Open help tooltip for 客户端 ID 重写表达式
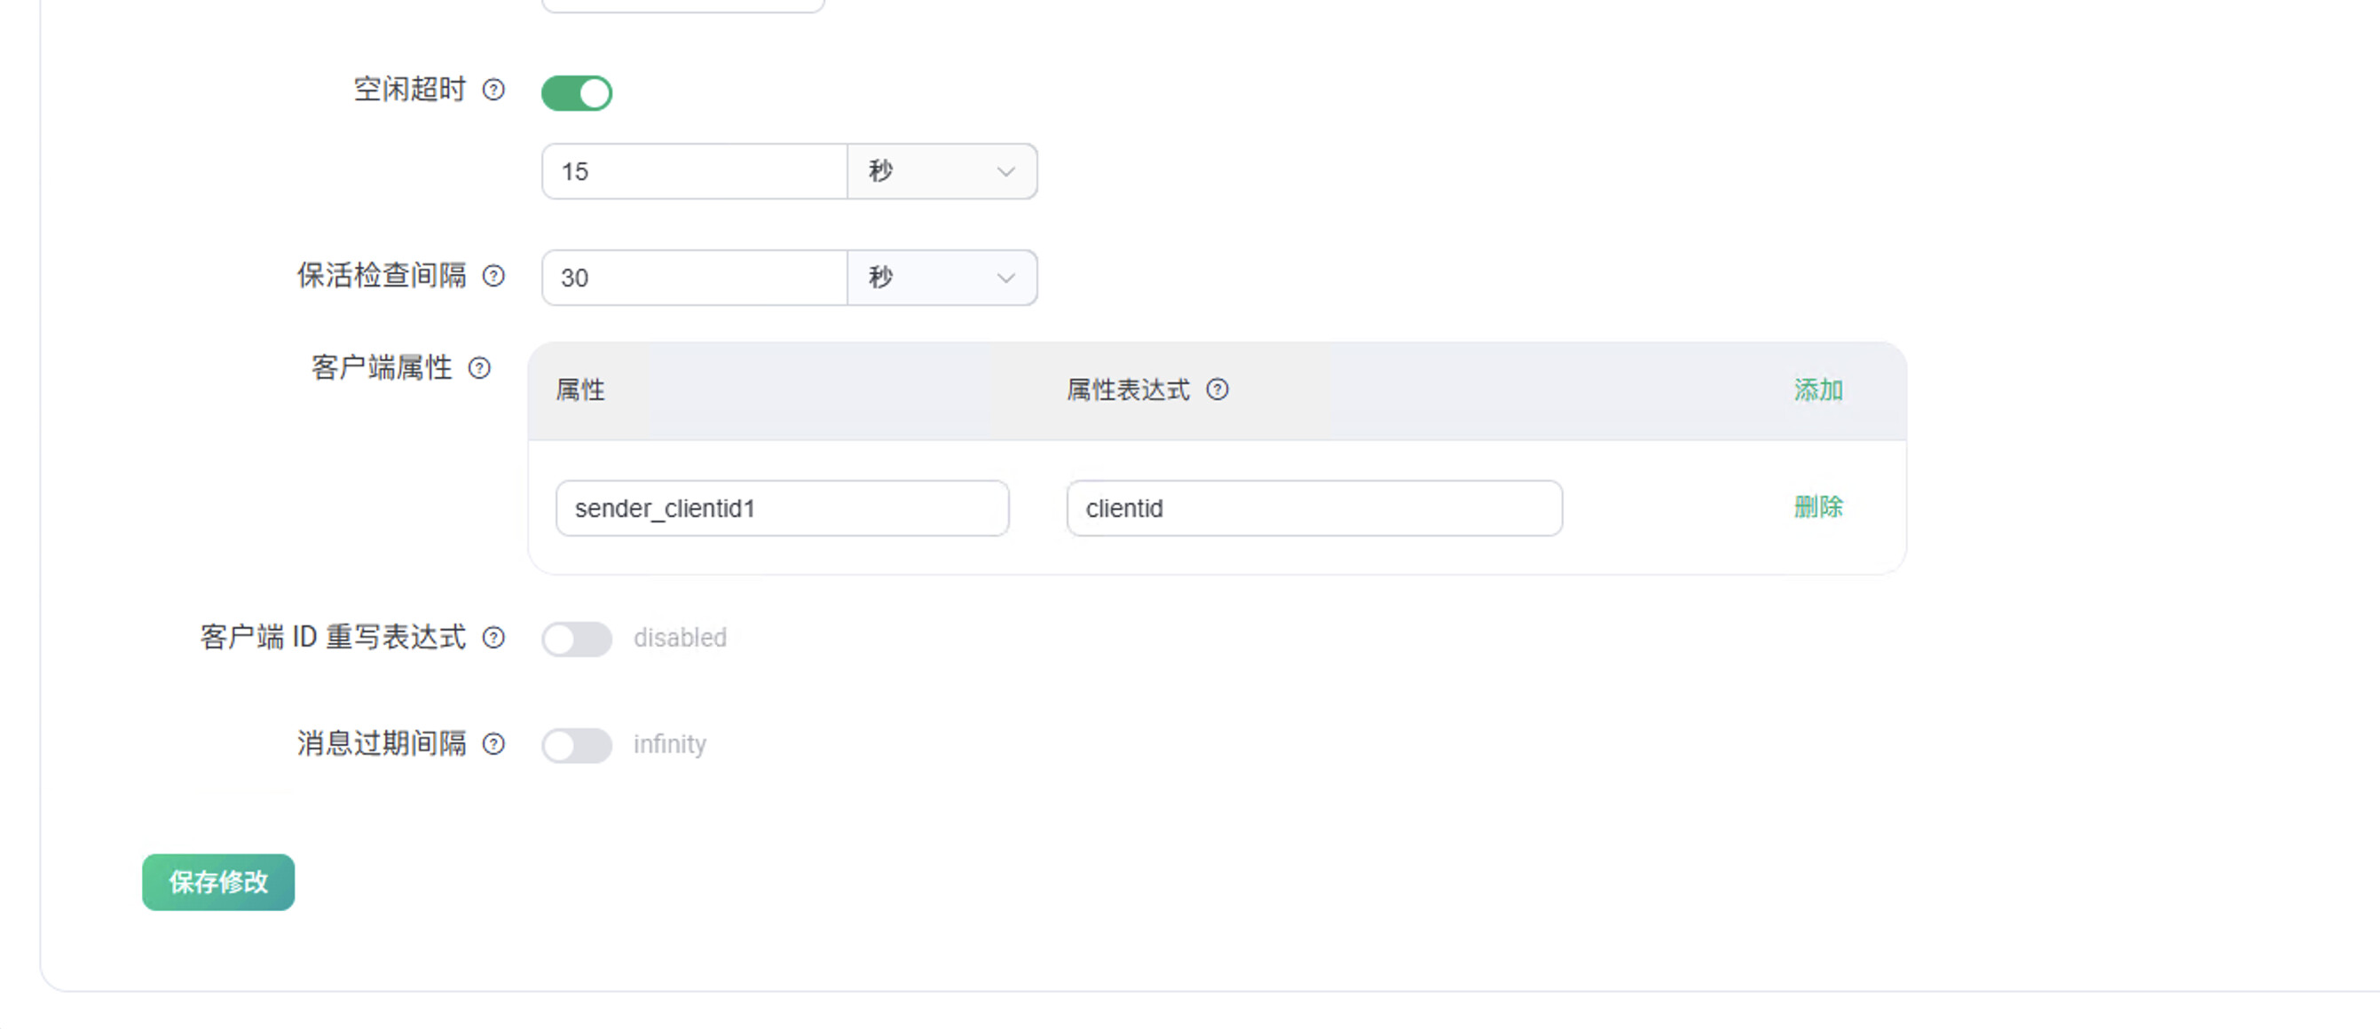 pyautogui.click(x=493, y=637)
